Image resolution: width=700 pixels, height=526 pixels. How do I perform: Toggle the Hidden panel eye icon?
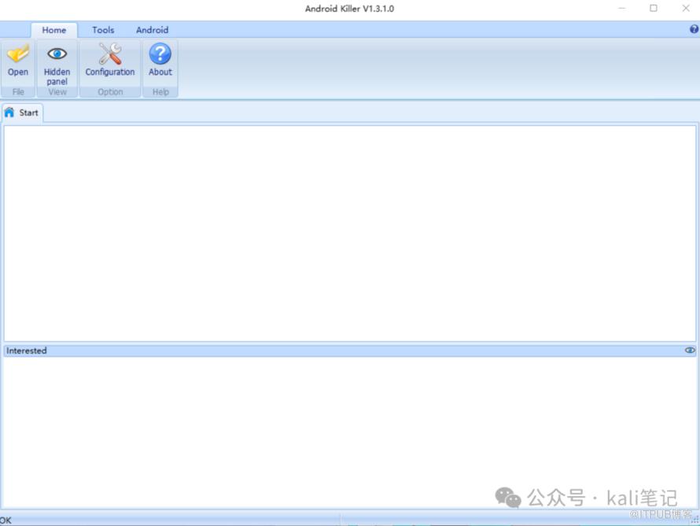(57, 54)
